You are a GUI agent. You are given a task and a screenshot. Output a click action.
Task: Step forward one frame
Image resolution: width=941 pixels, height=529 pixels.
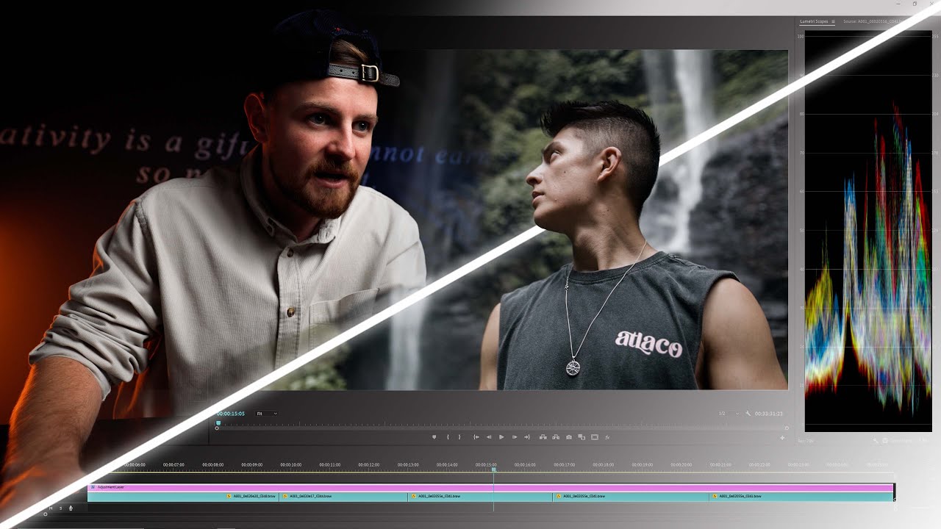tap(515, 437)
